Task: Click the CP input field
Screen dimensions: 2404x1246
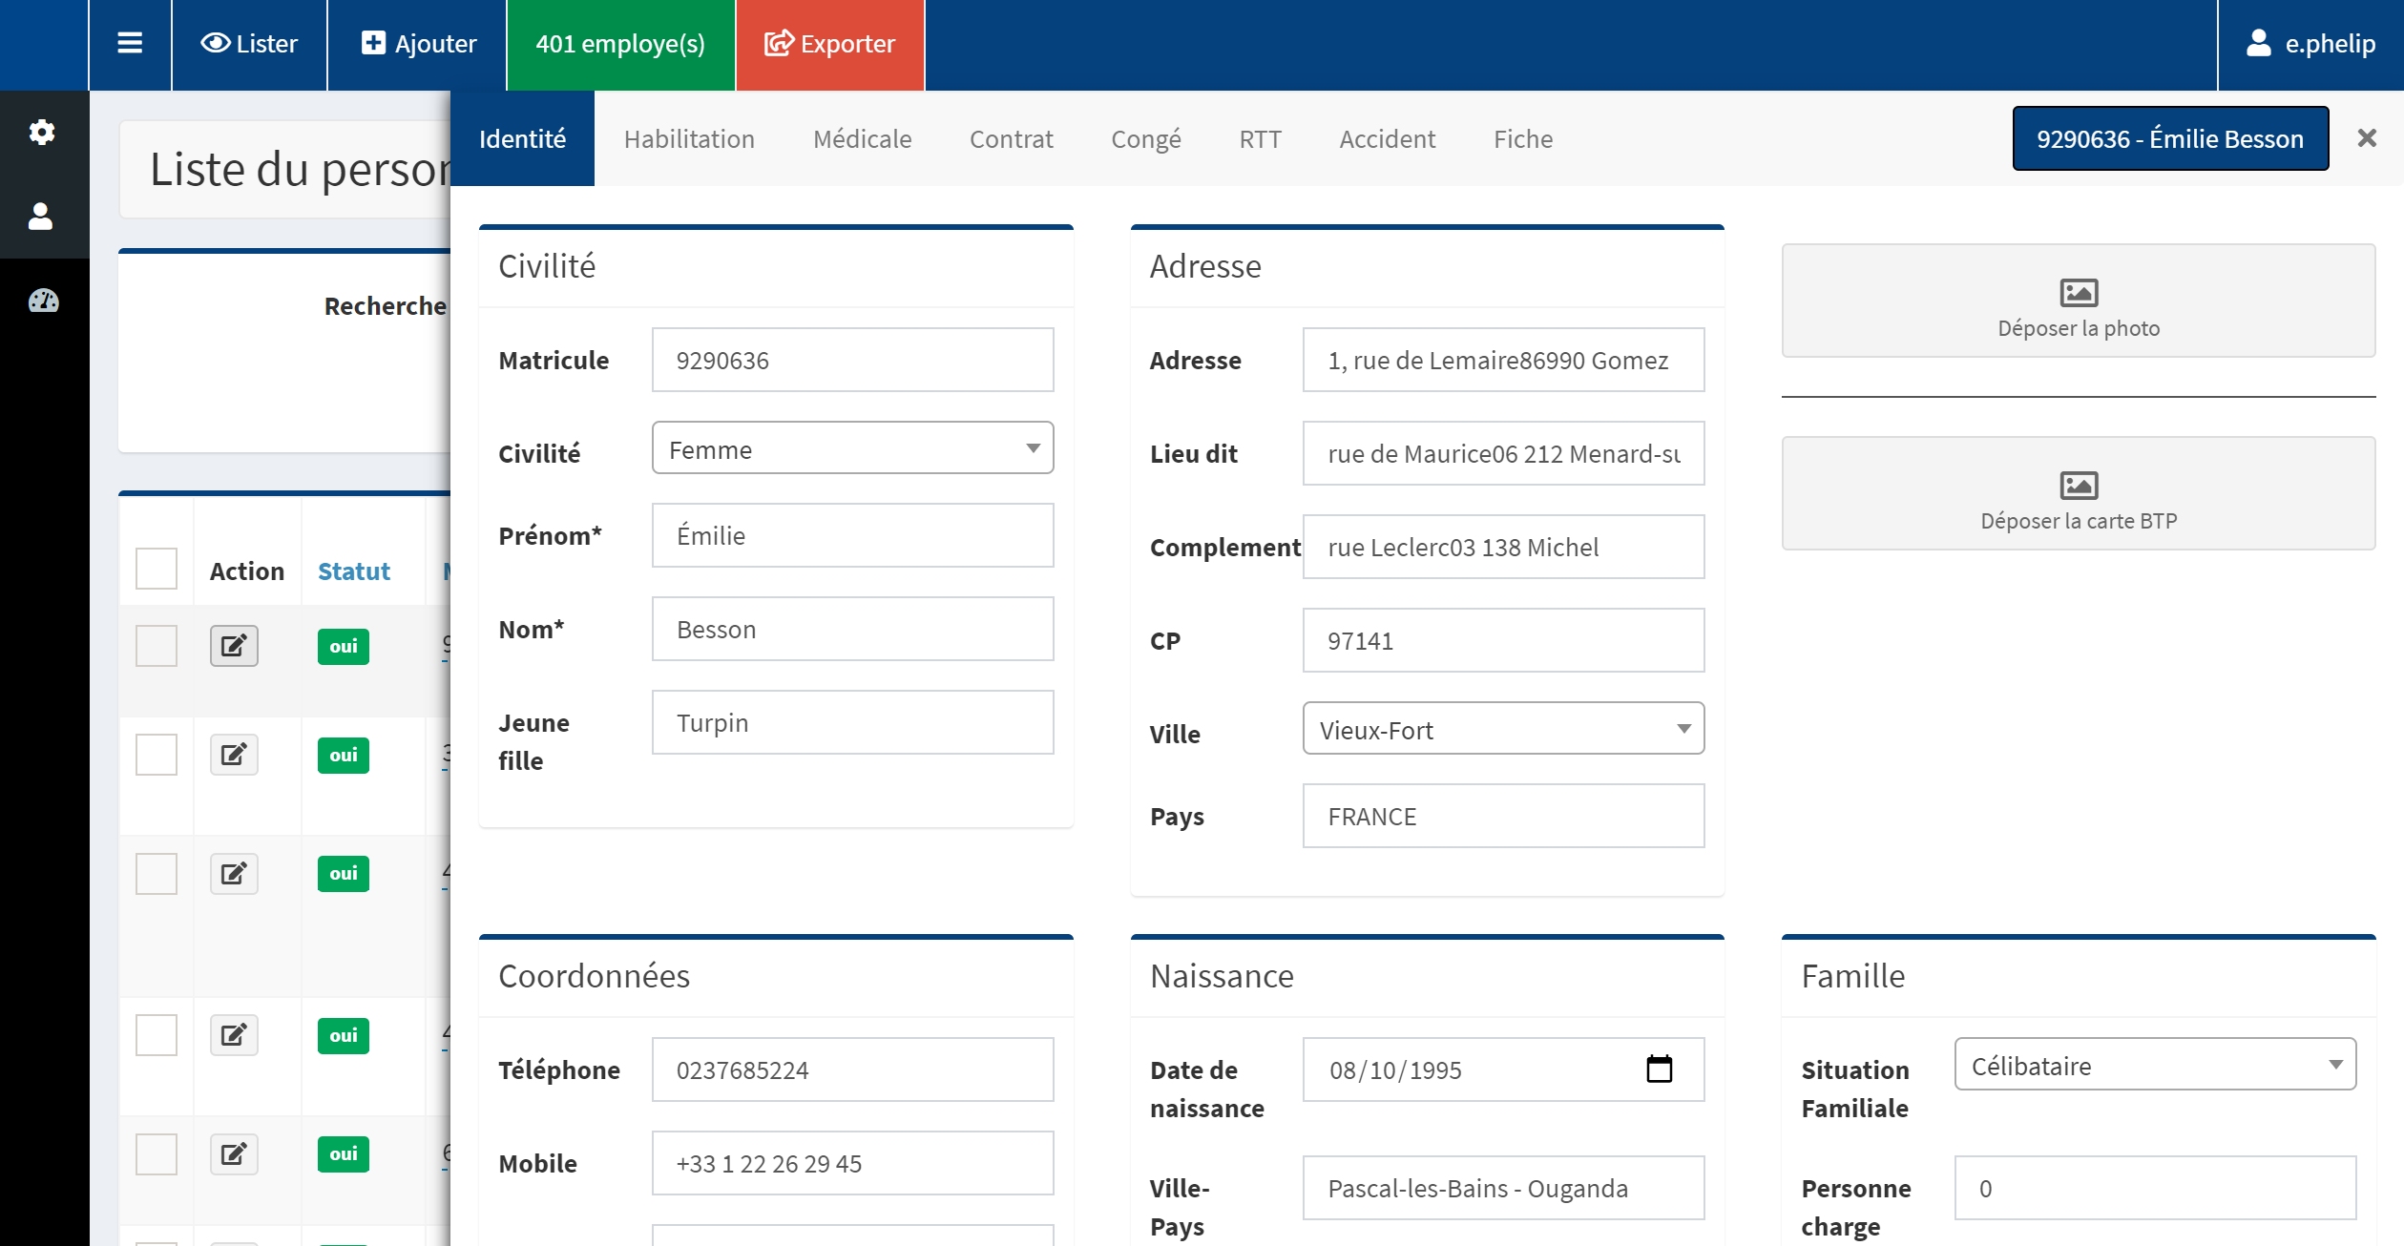Action: (1503, 640)
